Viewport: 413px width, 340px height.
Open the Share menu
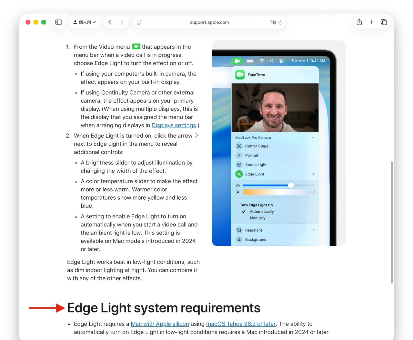[359, 22]
